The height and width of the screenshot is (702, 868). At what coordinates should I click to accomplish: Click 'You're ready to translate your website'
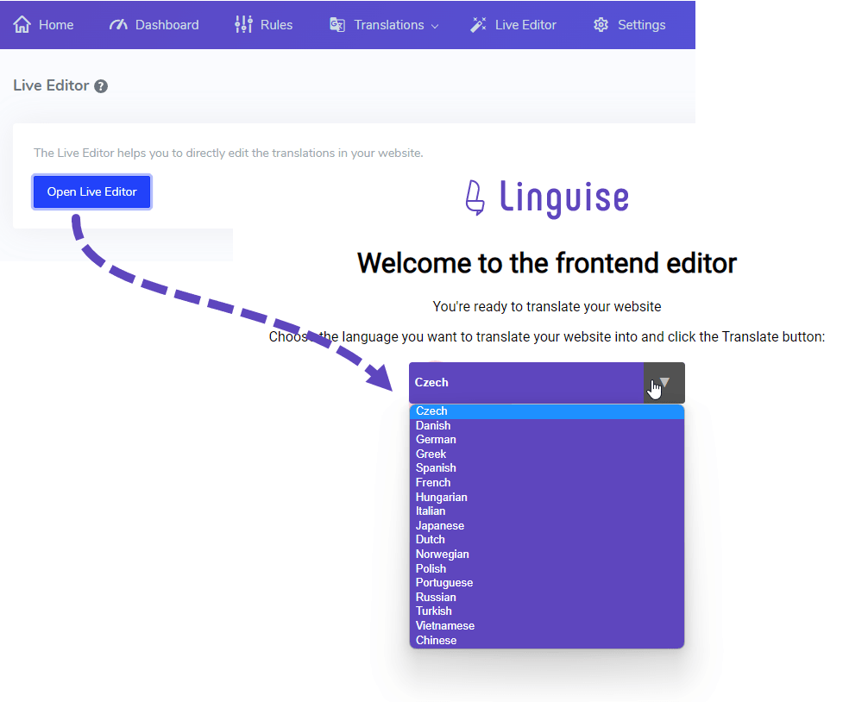tap(547, 307)
